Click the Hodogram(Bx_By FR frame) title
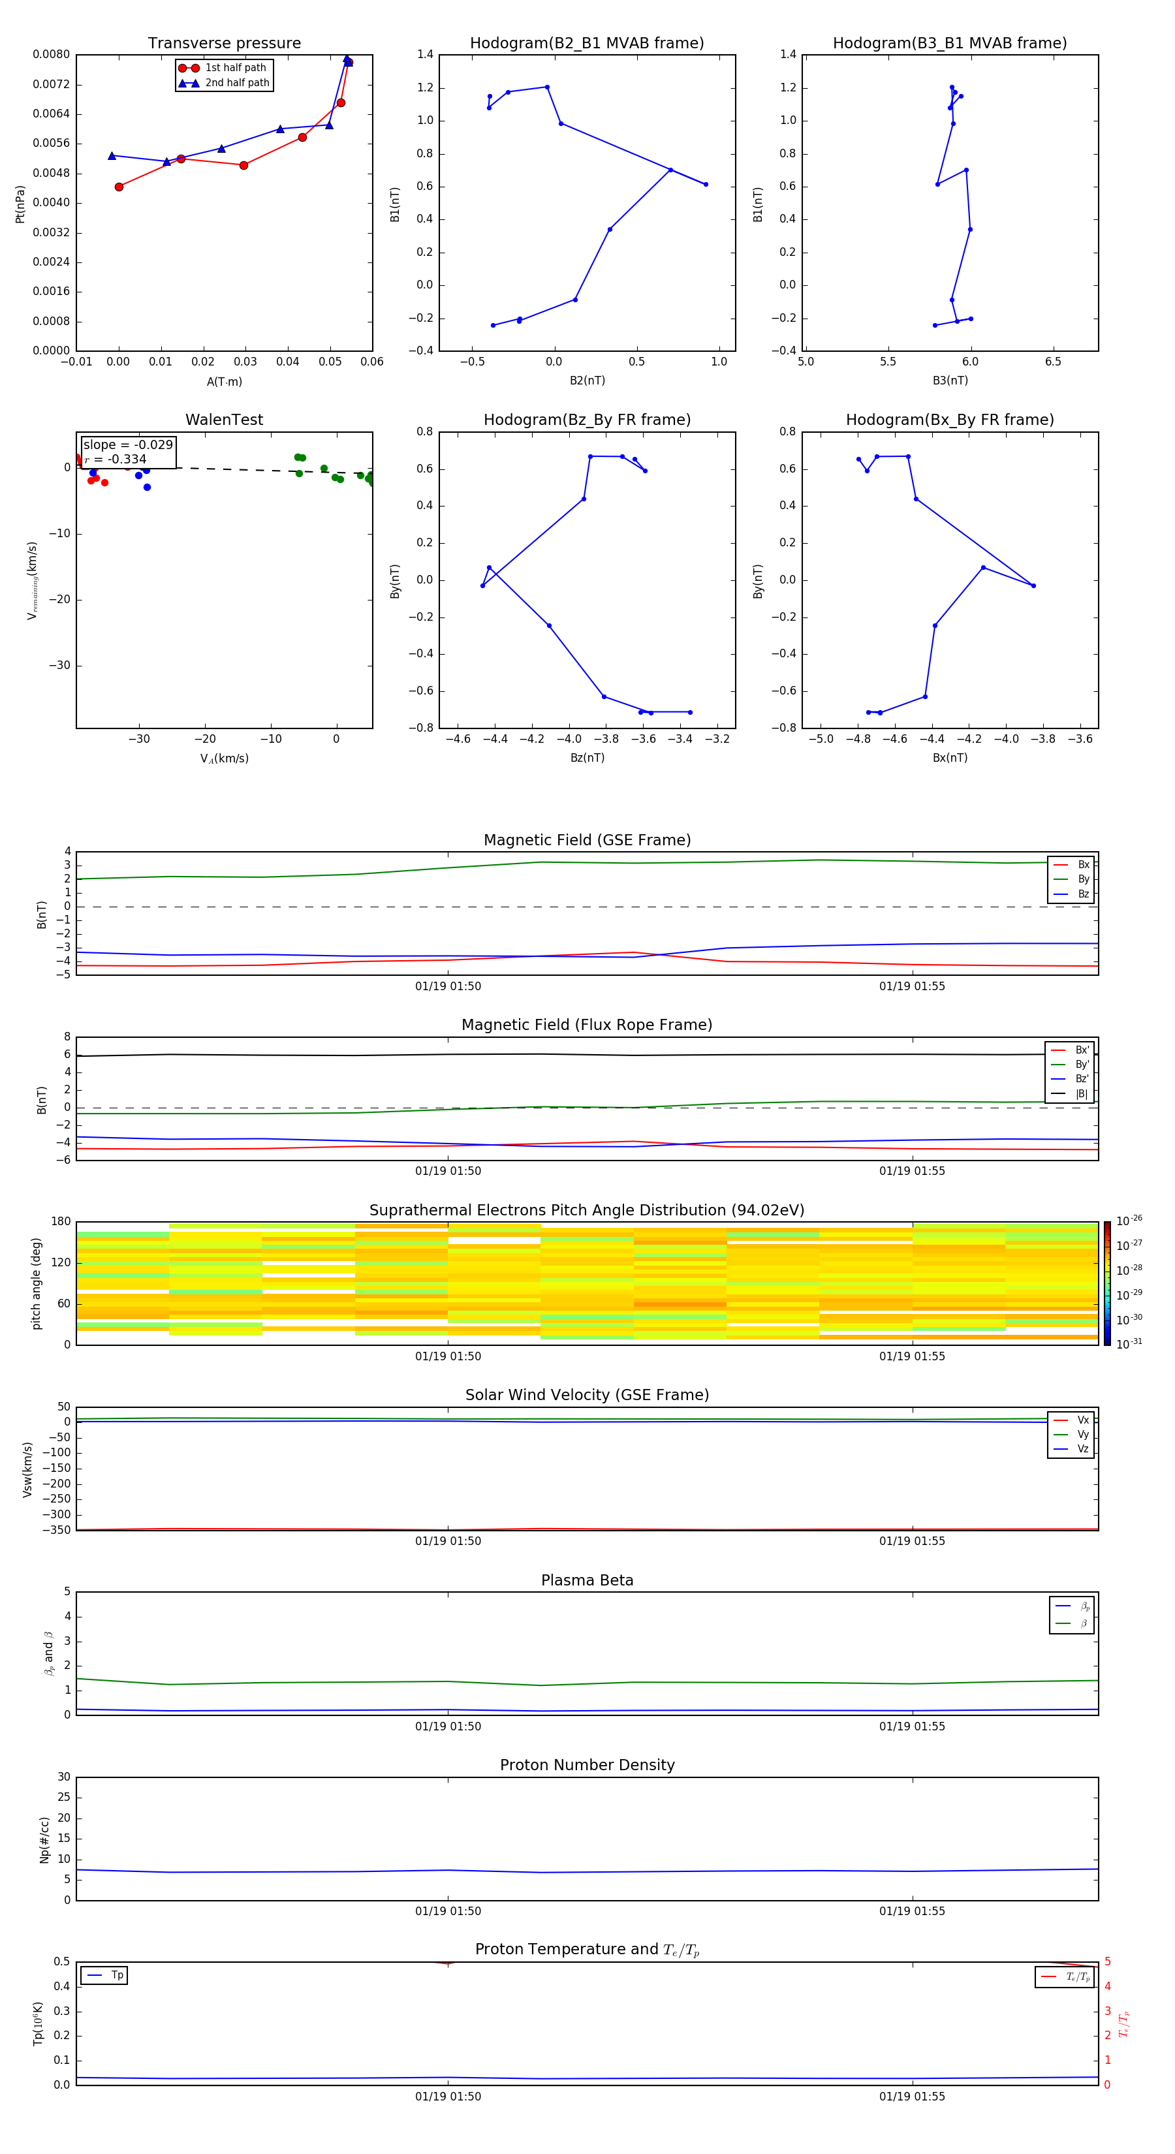Image resolution: width=1175 pixels, height=2154 pixels. pos(949,420)
